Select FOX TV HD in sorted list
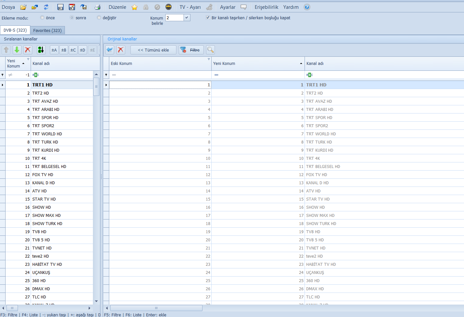The width and height of the screenshot is (464, 317). click(49, 175)
